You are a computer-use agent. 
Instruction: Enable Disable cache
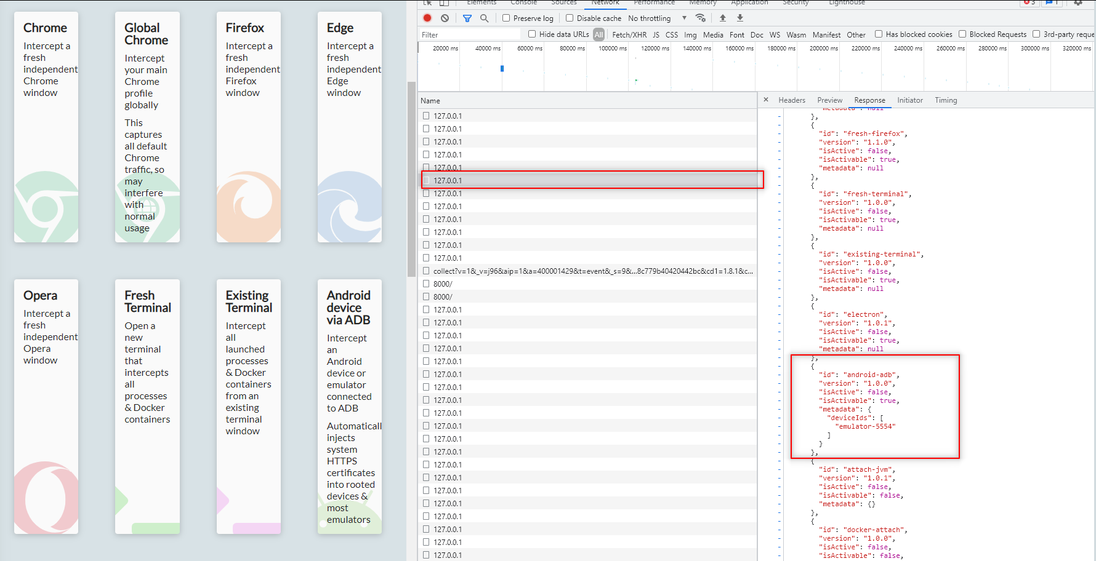(570, 18)
